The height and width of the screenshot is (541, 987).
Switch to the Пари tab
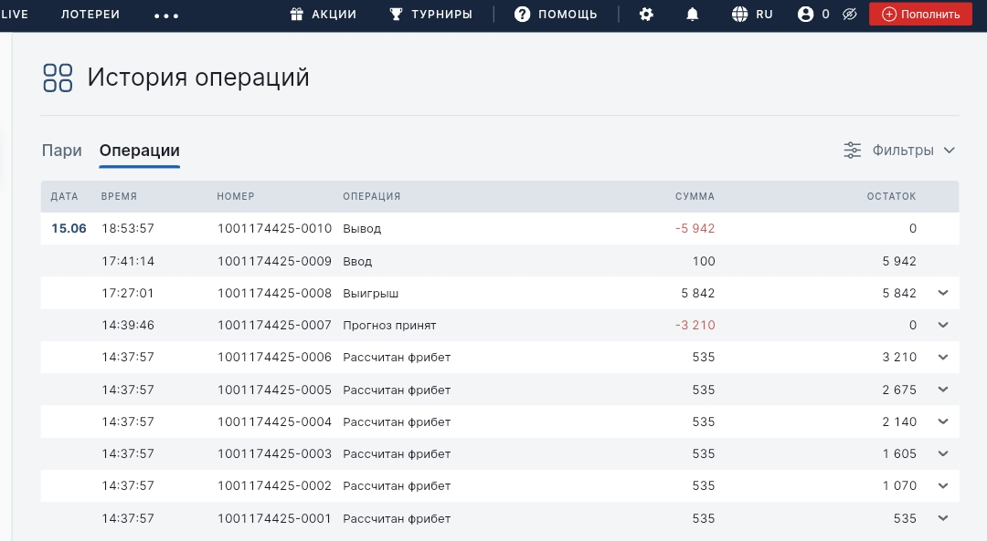pyautogui.click(x=61, y=151)
